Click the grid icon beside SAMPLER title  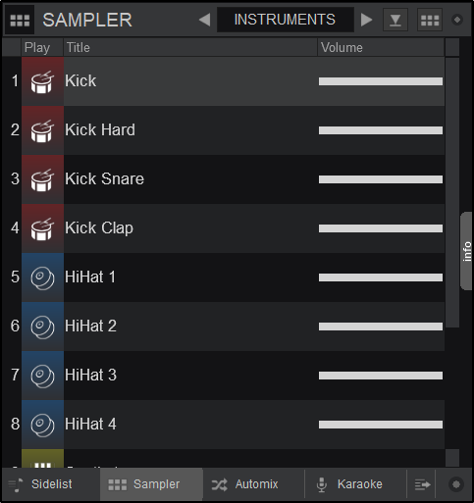[20, 21]
